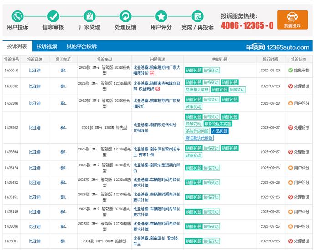
Task: Click the 完成/再投诉 document step icon
Action: [x=197, y=16]
